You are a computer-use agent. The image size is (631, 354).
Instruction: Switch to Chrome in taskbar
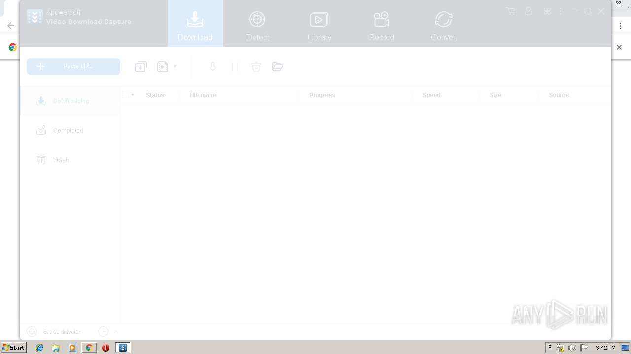coord(89,348)
